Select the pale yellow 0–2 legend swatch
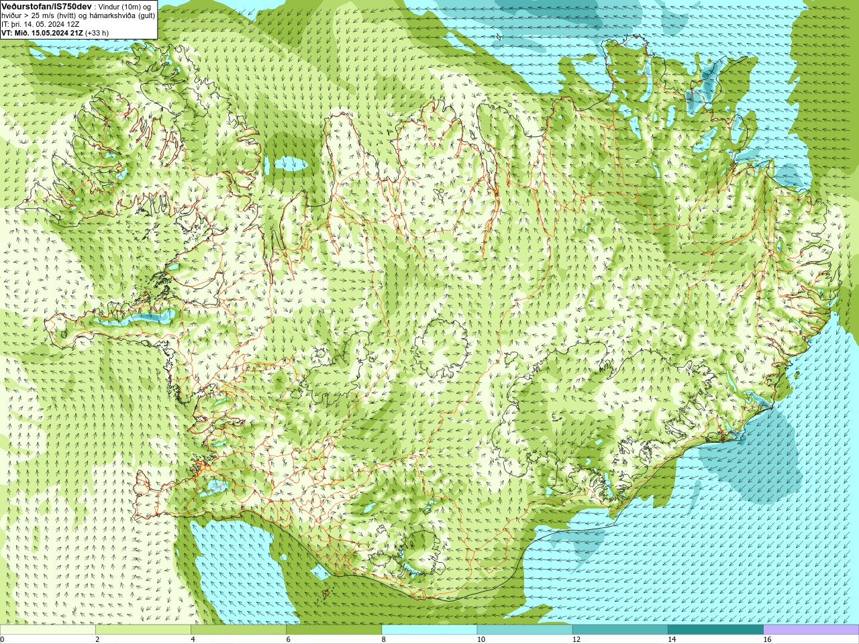 tap(48, 630)
